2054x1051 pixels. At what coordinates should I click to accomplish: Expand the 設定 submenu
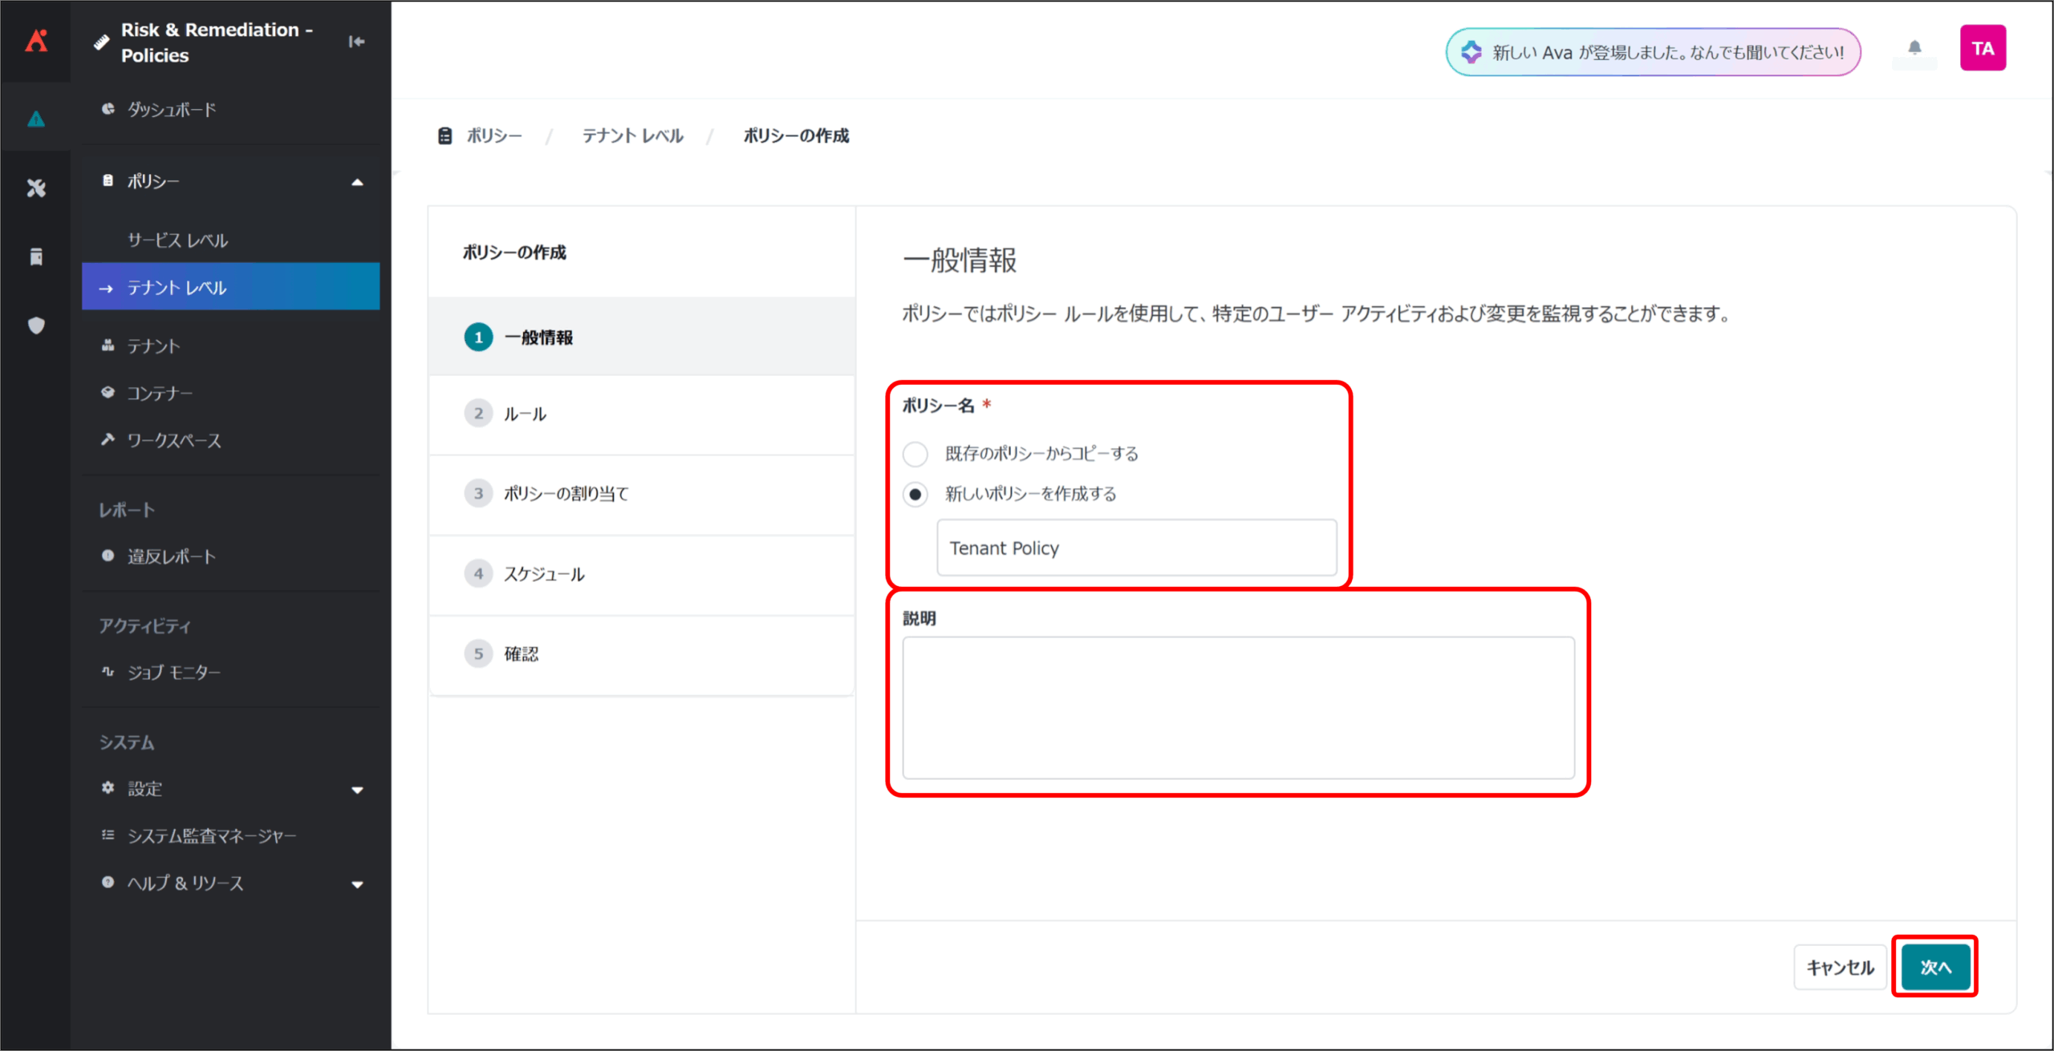coord(357,790)
